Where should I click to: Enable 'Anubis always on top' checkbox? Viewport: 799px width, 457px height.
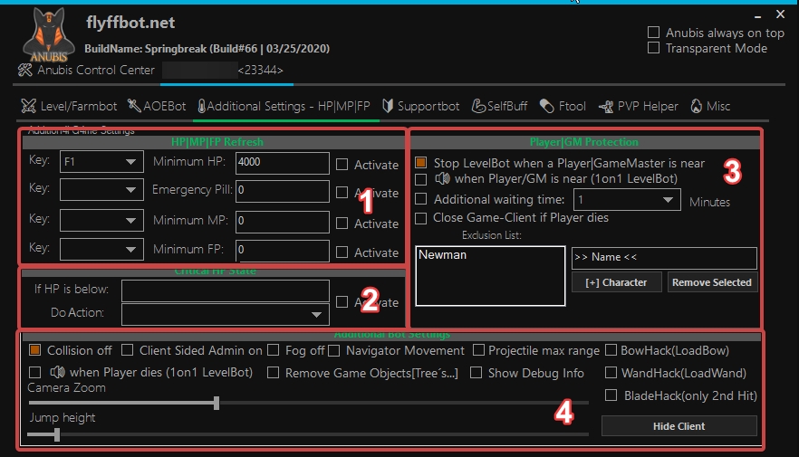pos(654,33)
